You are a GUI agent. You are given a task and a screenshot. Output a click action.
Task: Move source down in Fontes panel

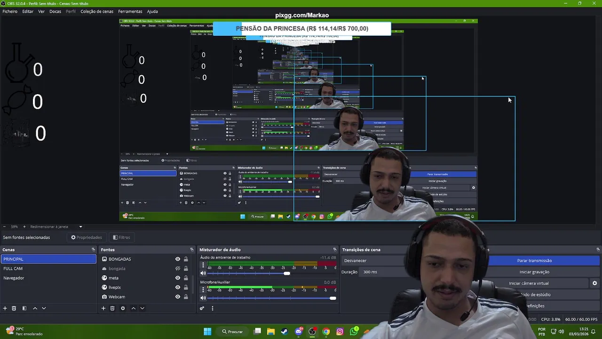142,308
